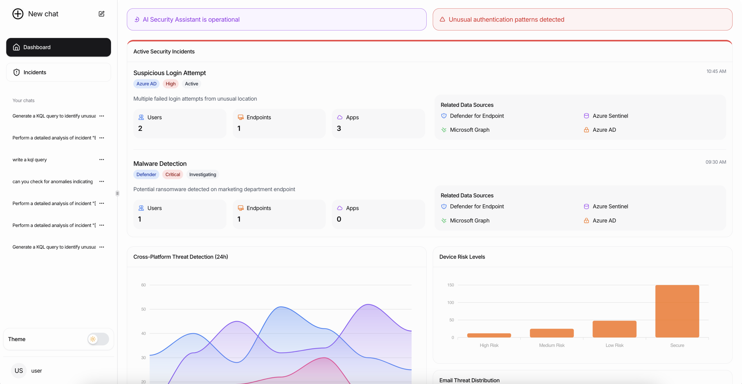742x384 pixels.
Task: Click the Defender for Endpoint shield icon in Suspicious Login
Action: pyautogui.click(x=444, y=116)
